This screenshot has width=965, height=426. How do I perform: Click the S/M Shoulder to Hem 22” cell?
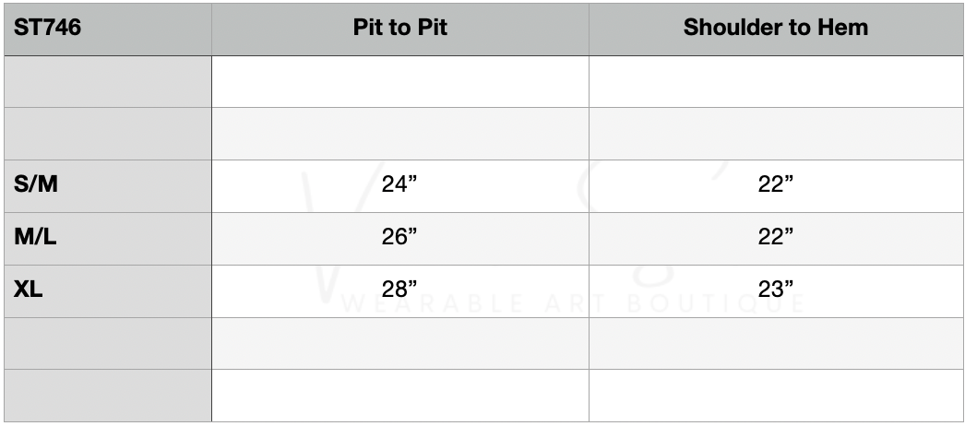point(776,185)
